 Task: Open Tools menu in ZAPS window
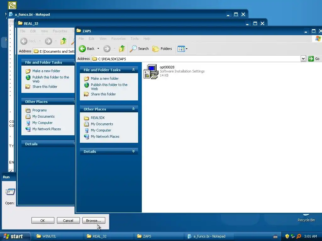(135, 39)
